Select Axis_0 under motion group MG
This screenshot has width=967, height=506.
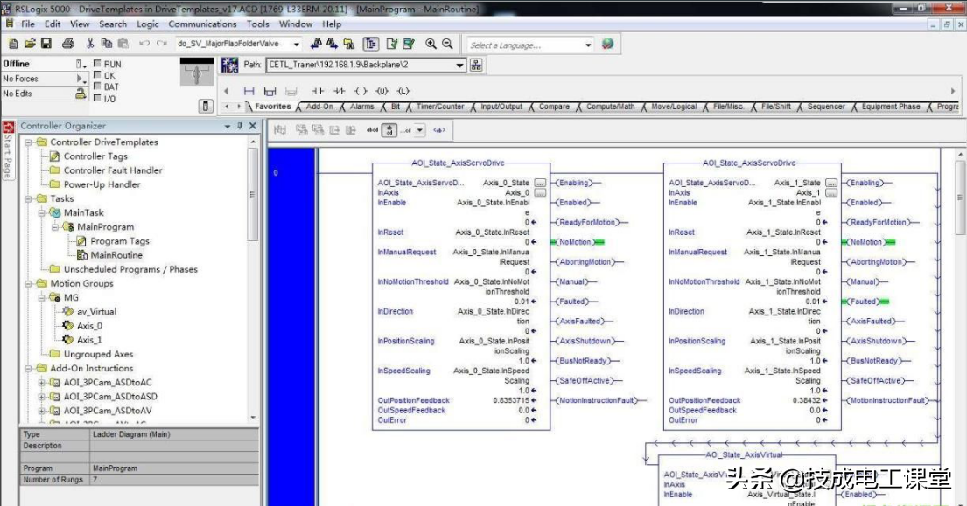point(89,326)
